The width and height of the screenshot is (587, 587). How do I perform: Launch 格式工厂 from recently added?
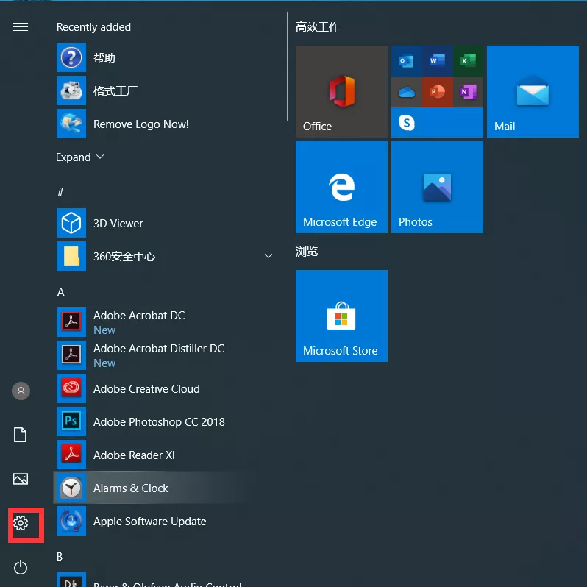pyautogui.click(x=71, y=90)
